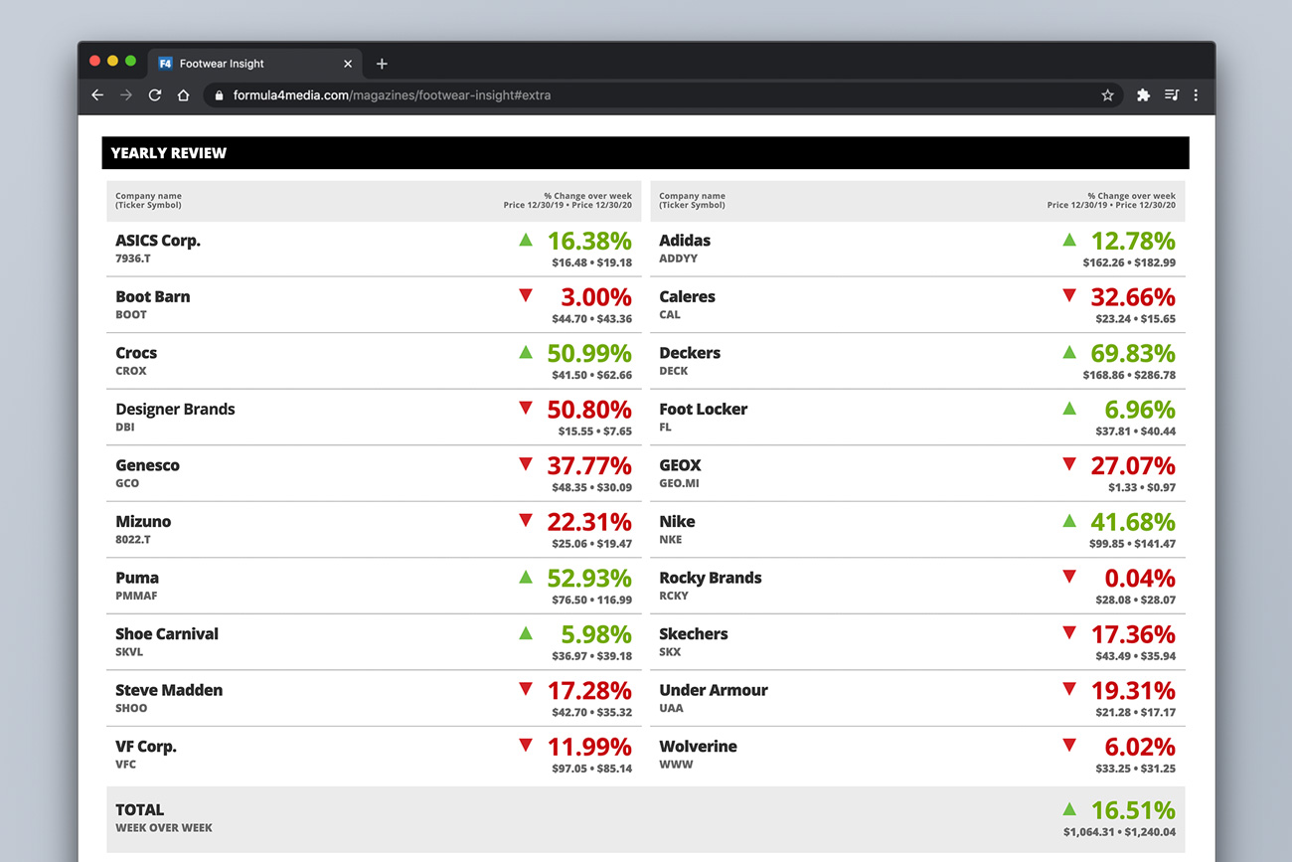1292x862 pixels.
Task: Click the browser forward arrow
Action: point(126,95)
